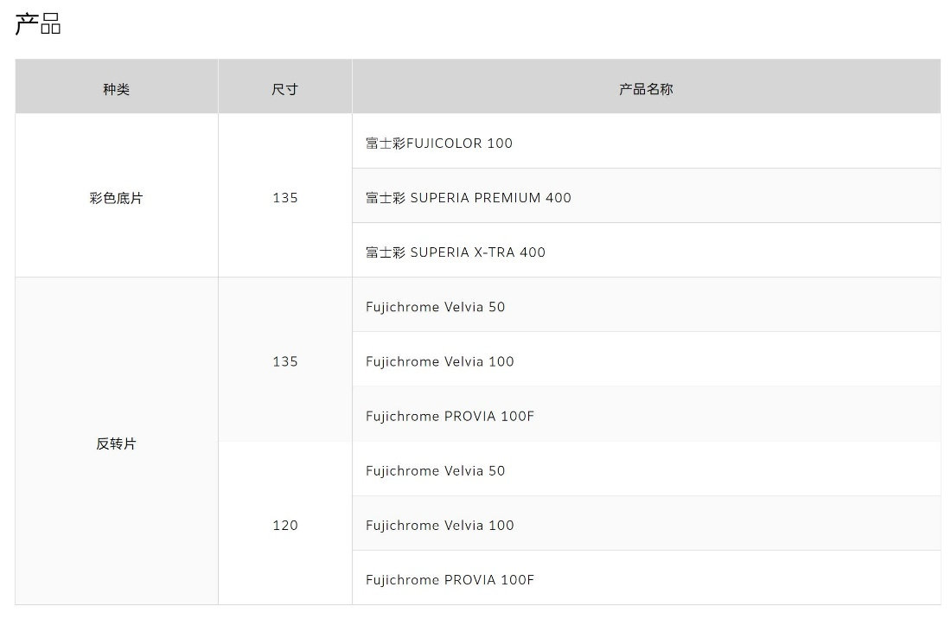Click Fujichrome PROVIA 100F in the 135 group
The image size is (951, 619).
pyautogui.click(x=450, y=417)
